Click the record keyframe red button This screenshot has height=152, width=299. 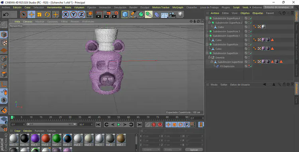pos(154,125)
